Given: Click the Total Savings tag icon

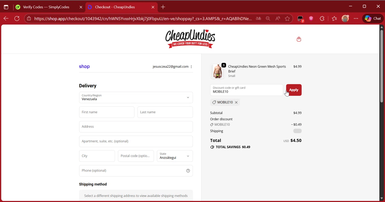Looking at the screenshot, I should pos(212,147).
